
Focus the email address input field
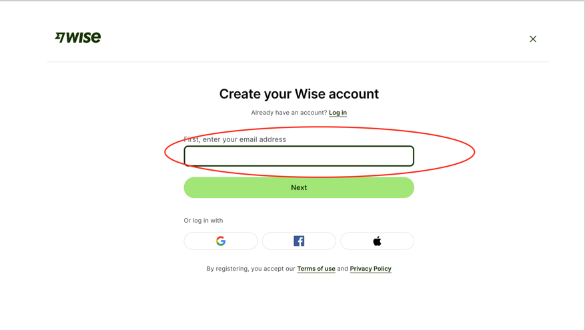299,156
